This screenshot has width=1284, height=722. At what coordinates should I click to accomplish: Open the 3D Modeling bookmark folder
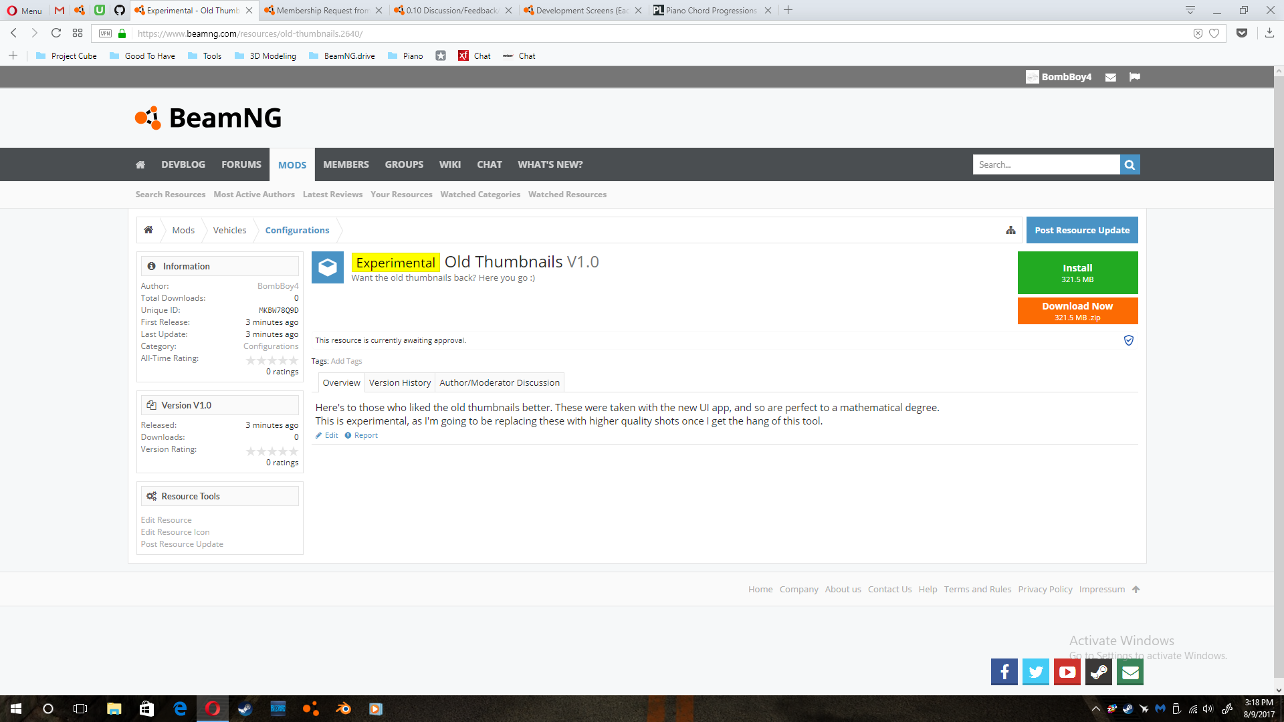pos(265,56)
